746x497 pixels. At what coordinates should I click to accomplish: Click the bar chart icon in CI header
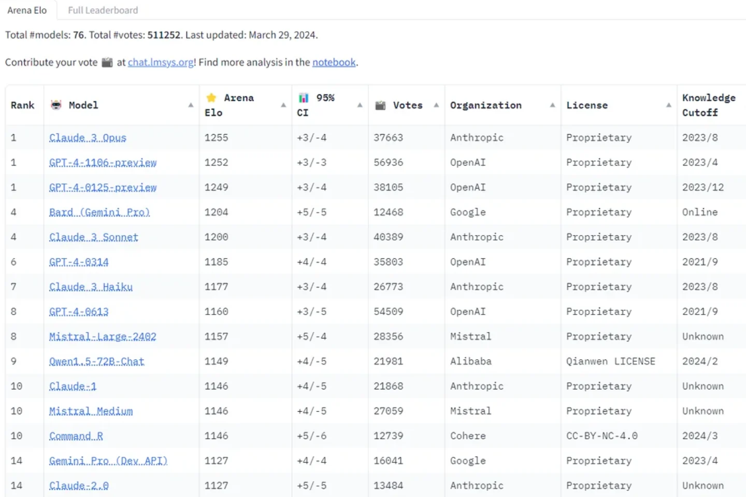coord(304,97)
